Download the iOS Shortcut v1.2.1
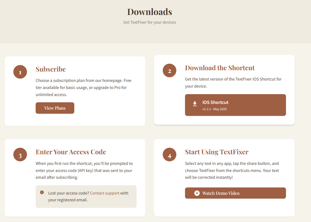This screenshot has height=222, width=311. 235,105
